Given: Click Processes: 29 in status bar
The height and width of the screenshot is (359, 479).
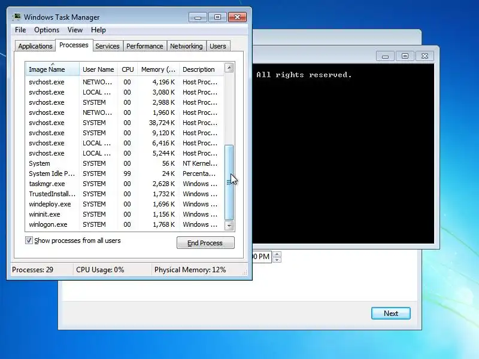Looking at the screenshot, I should pos(33,270).
